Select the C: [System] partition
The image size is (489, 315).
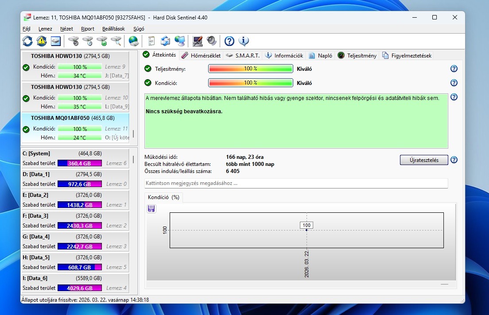click(75, 158)
